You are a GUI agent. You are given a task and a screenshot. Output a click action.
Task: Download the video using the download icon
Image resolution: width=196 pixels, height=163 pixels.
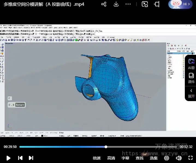pyautogui.click(x=116, y=4)
